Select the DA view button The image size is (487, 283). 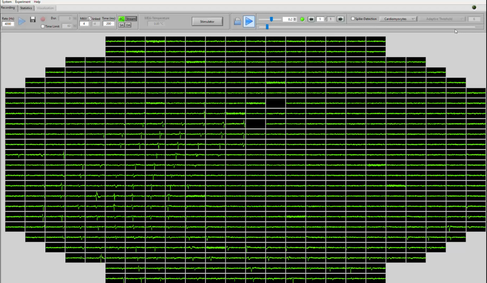point(128,25)
